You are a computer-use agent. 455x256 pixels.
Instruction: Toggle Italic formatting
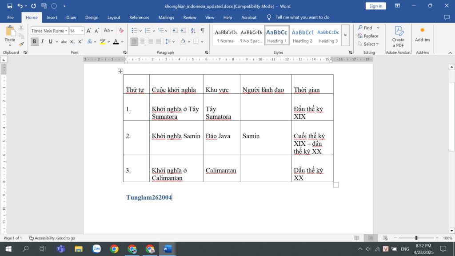(42, 41)
